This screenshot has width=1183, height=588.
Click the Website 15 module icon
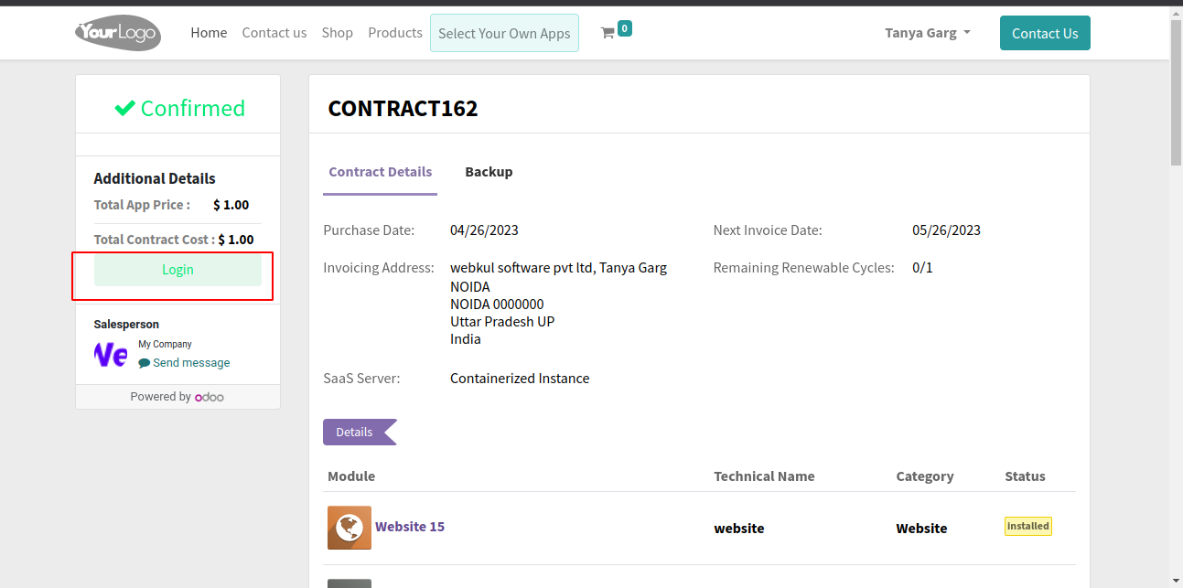pos(350,528)
